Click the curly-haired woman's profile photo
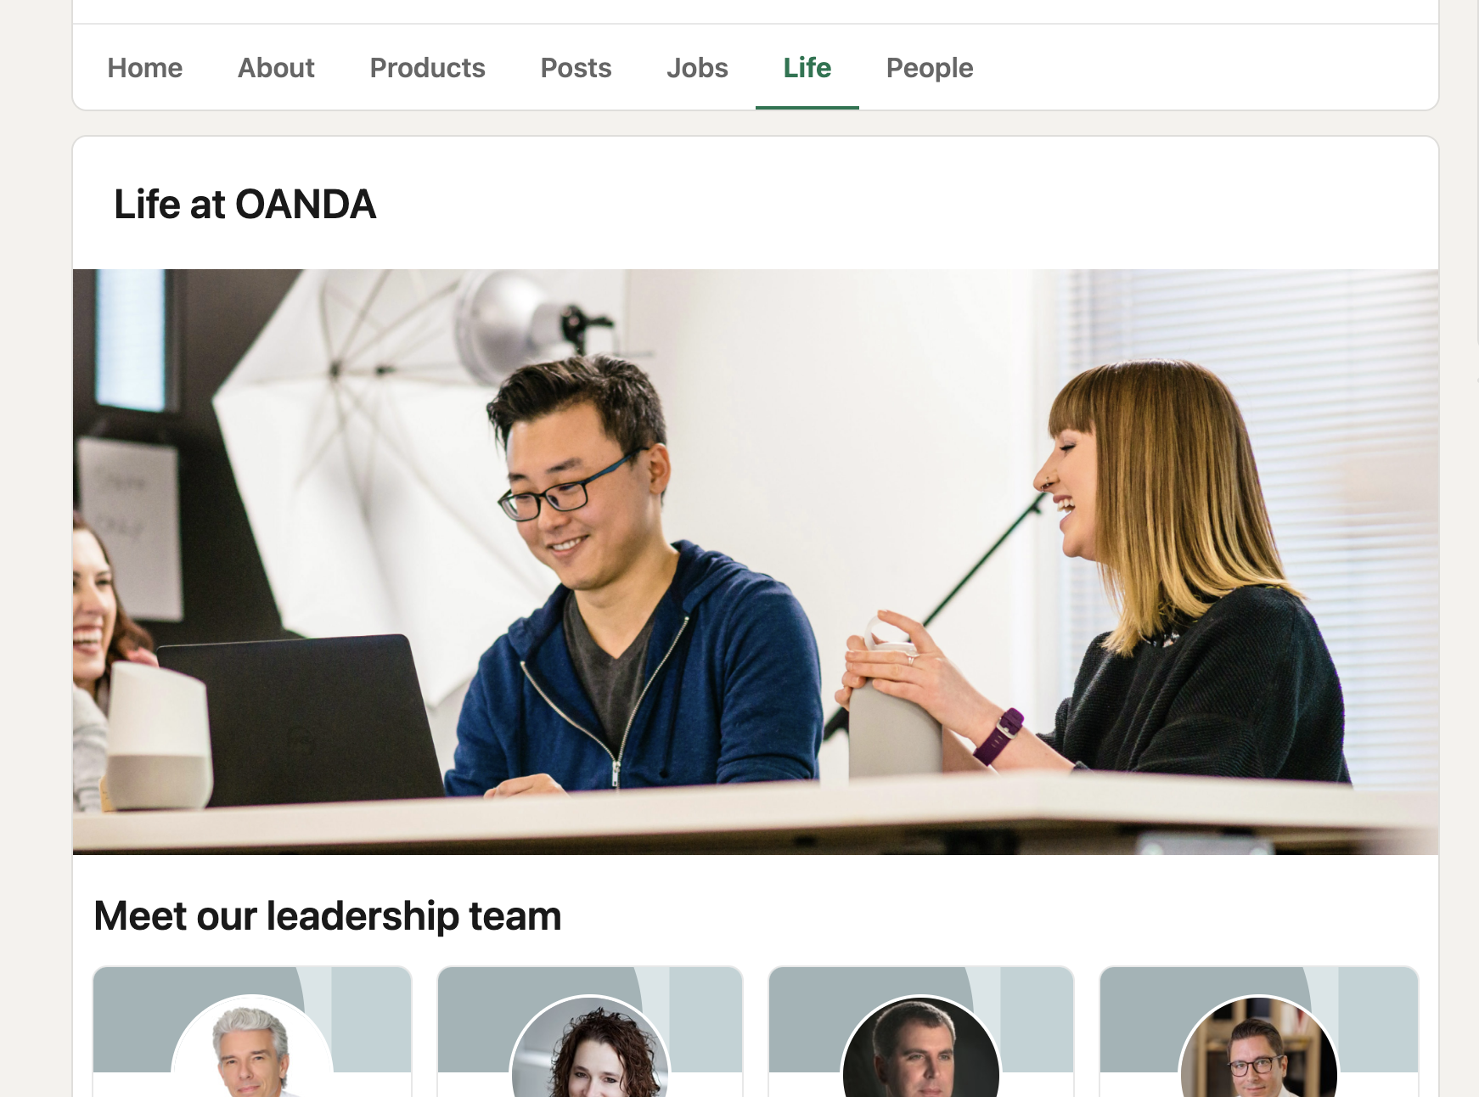1479x1097 pixels. (x=590, y=1047)
